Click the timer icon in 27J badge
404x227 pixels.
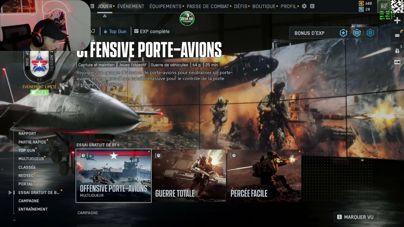[x=34, y=92]
